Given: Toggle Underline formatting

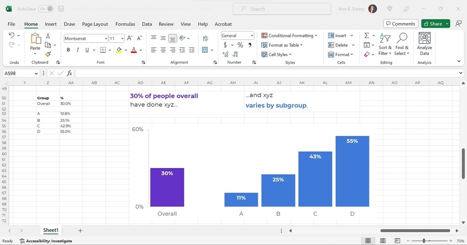Looking at the screenshot, I should tap(87, 50).
